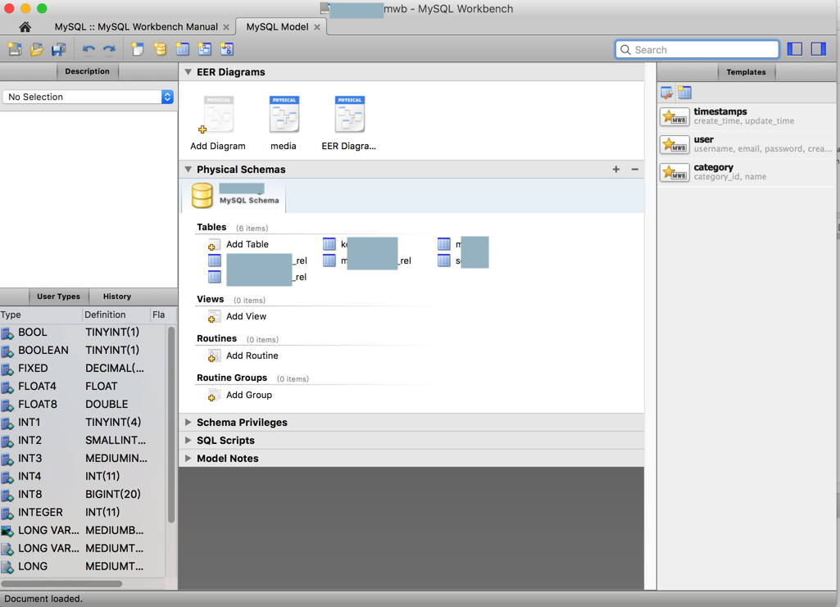
Task: Open a model file from disk
Action: tap(36, 49)
